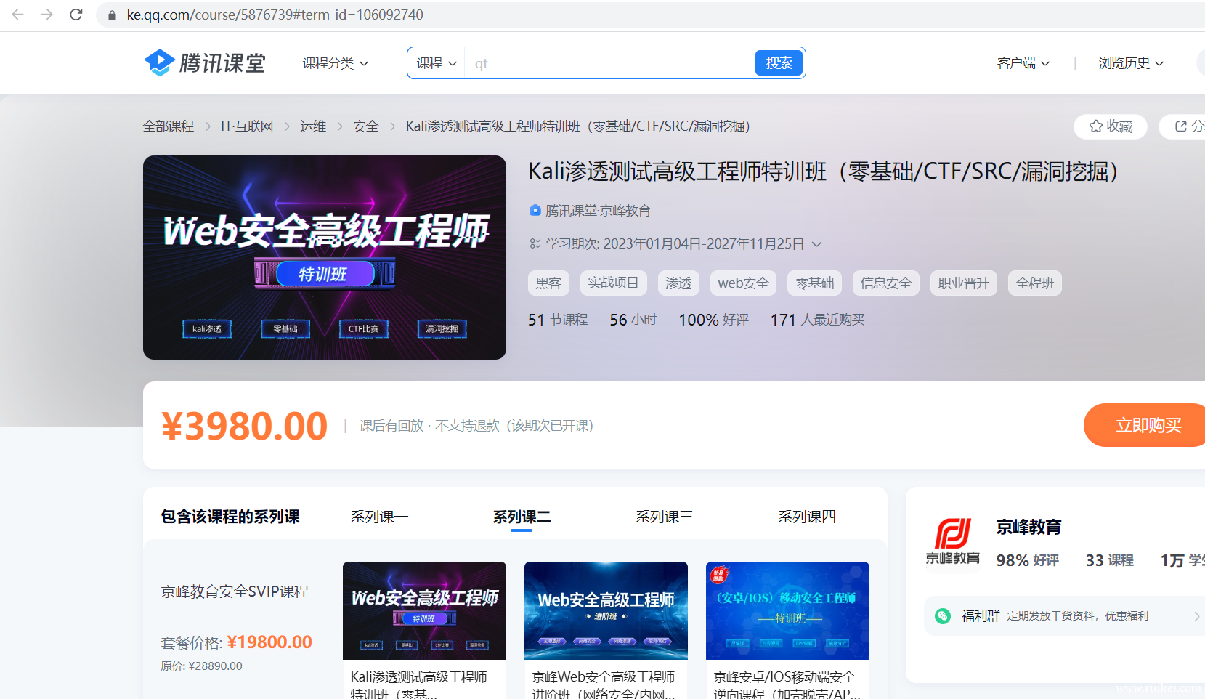Screen dimensions: 1205x699
Task: Open Web安全高级工程师 进阶班 thumbnail
Action: 606,610
